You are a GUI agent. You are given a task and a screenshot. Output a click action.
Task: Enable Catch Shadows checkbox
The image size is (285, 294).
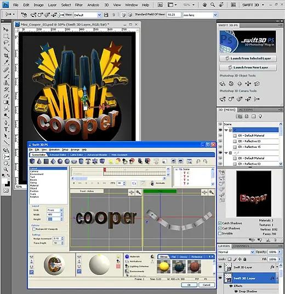click(220, 223)
